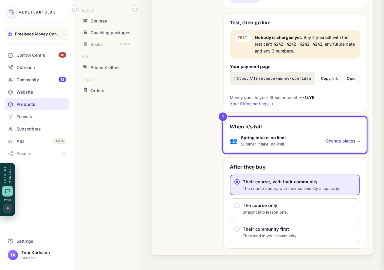Click the TK avatar circle

pos(13,255)
